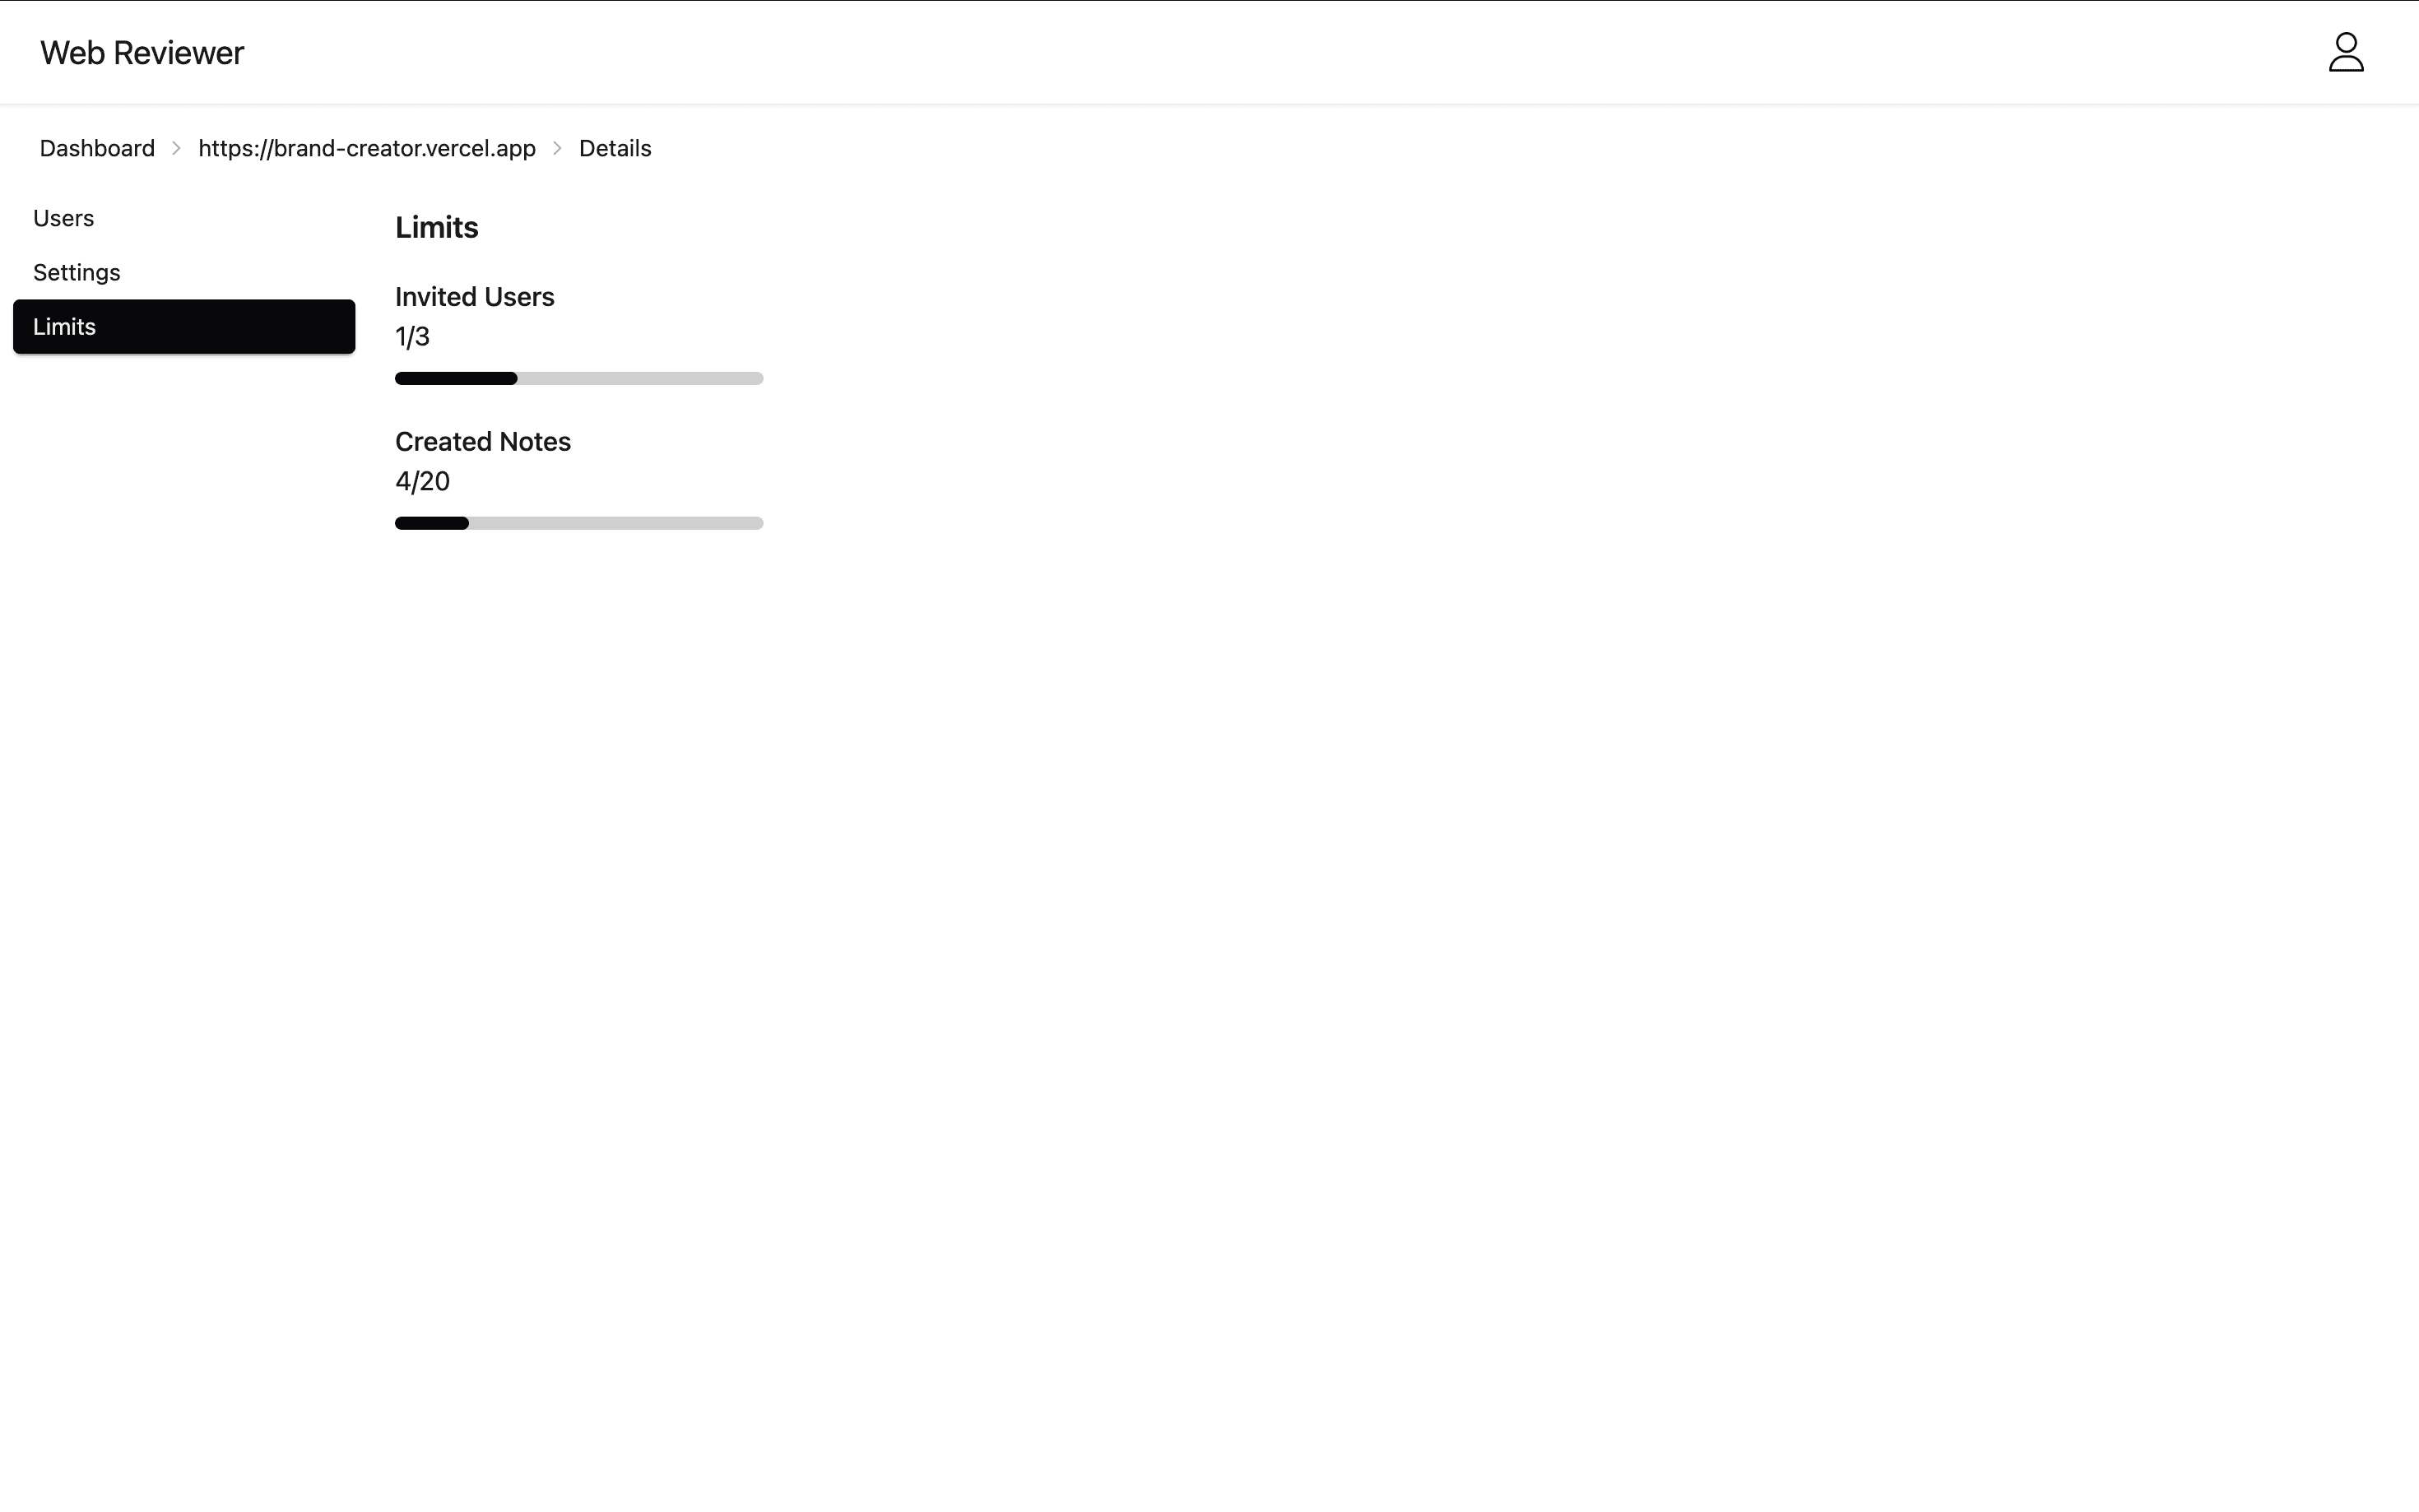Open account options via the profile icon
This screenshot has width=2419, height=1512.
point(2345,52)
